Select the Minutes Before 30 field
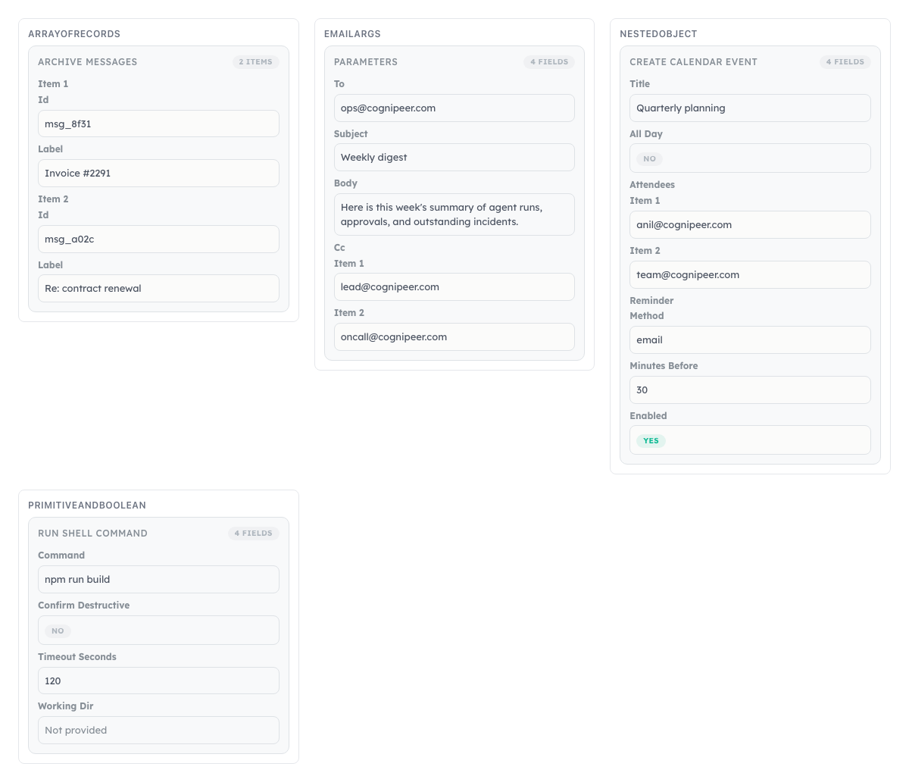The width and height of the screenshot is (909, 773). click(x=750, y=390)
